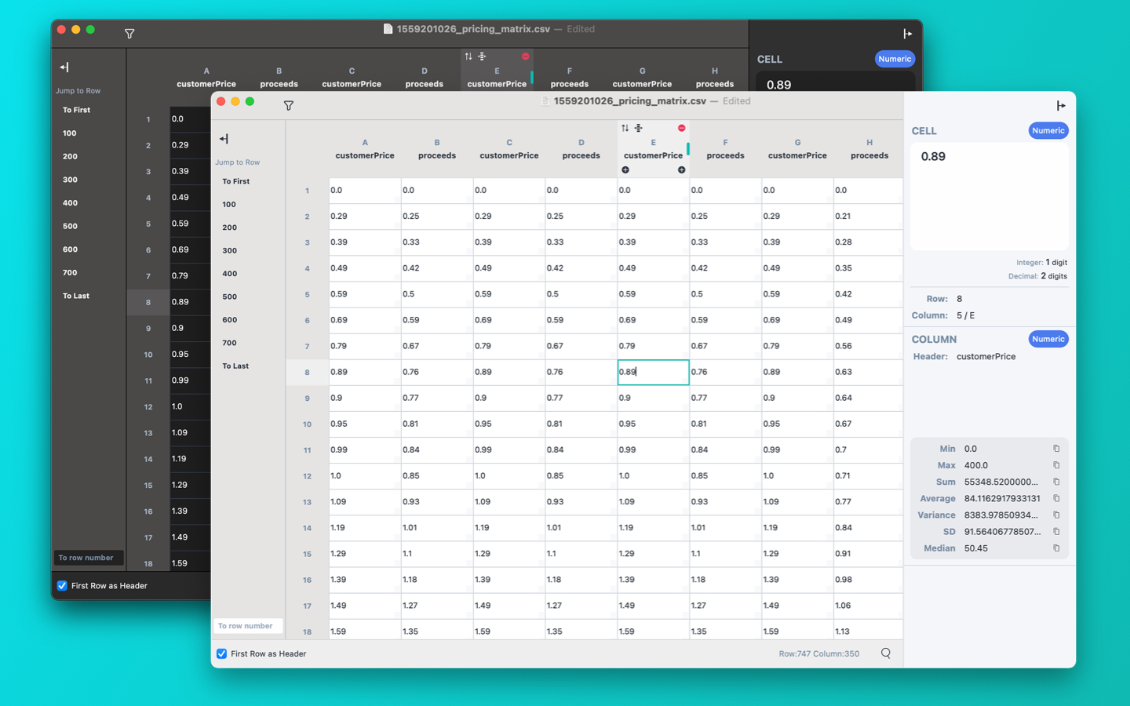Sort column E in the front window
The height and width of the screenshot is (706, 1130).
pos(625,128)
